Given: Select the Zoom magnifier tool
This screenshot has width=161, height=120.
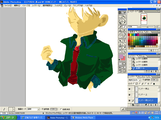Looking at the screenshot, I should tap(124, 51).
